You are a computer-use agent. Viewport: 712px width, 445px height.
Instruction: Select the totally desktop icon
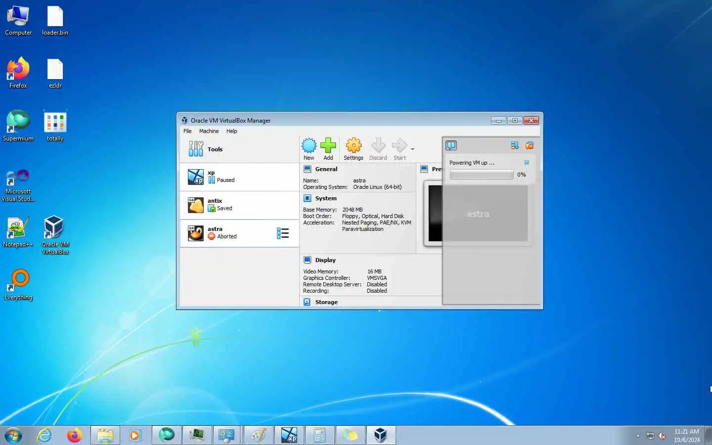[55, 126]
